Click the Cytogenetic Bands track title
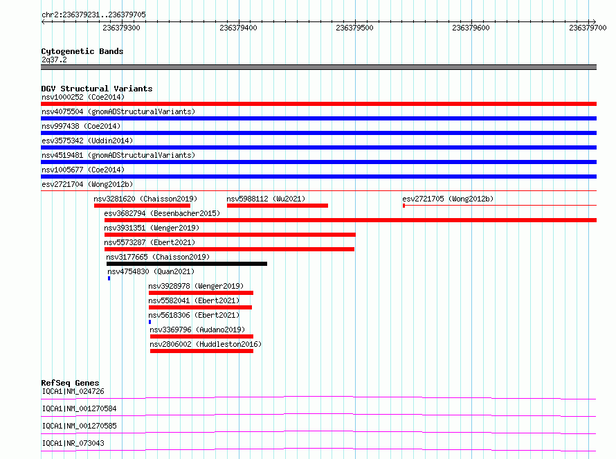Screen dimensions: 616x459 click(82, 51)
